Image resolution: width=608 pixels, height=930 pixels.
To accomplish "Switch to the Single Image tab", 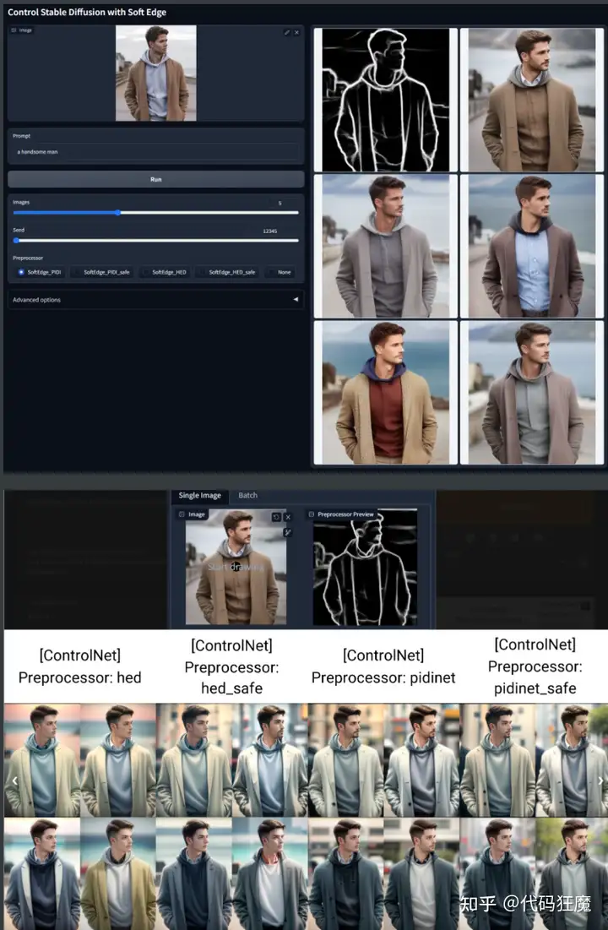I will coord(200,495).
